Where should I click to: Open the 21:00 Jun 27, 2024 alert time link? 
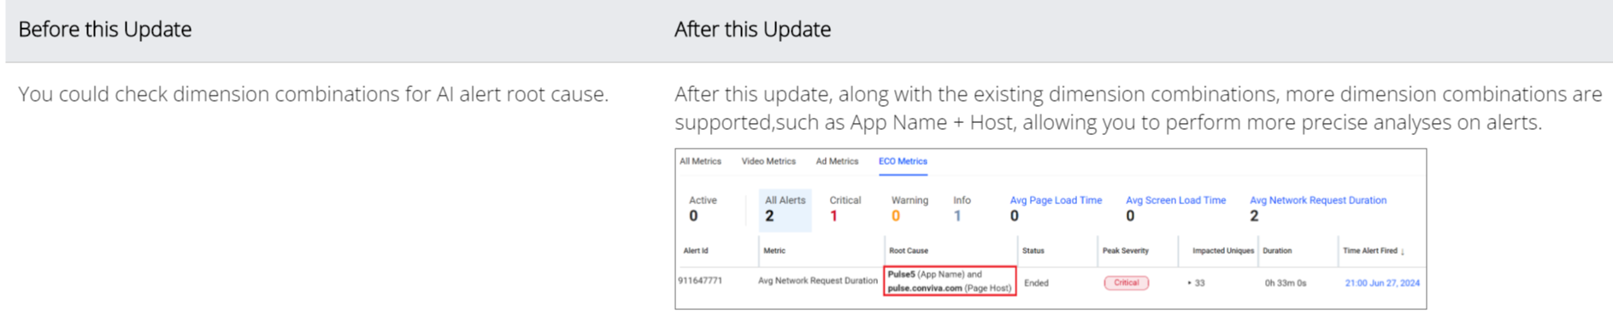[x=1382, y=283]
